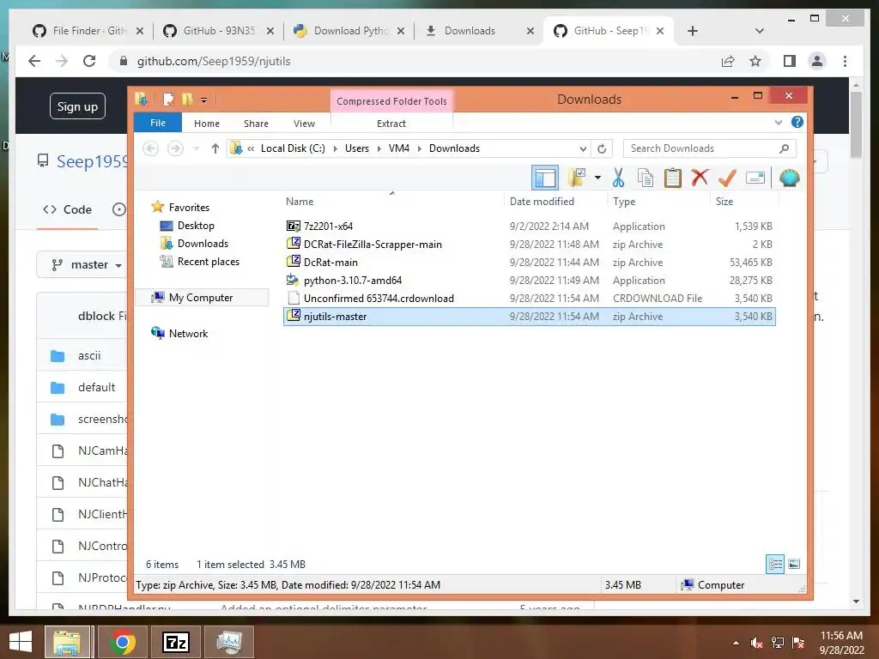Click the Search Downloads field
Image resolution: width=879 pixels, height=659 pixels.
click(x=709, y=148)
